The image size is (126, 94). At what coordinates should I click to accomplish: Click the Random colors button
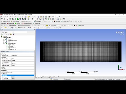pyautogui.click(x=57, y=21)
